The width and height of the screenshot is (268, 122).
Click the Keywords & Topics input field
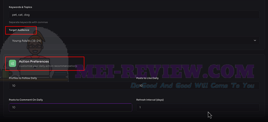[x=134, y=15]
